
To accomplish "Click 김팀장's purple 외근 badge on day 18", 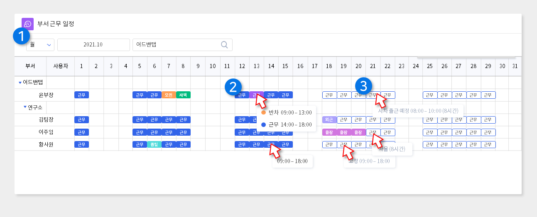I will 329,119.
